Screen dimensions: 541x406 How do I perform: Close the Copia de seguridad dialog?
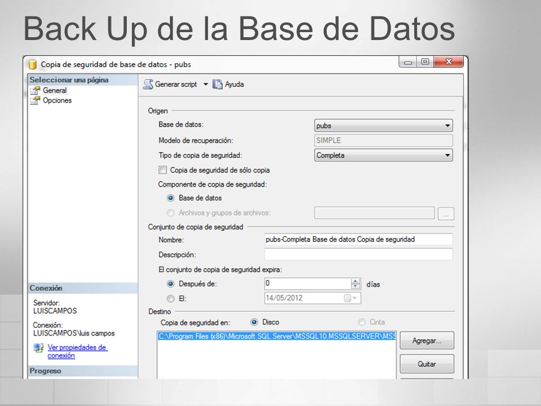click(449, 62)
